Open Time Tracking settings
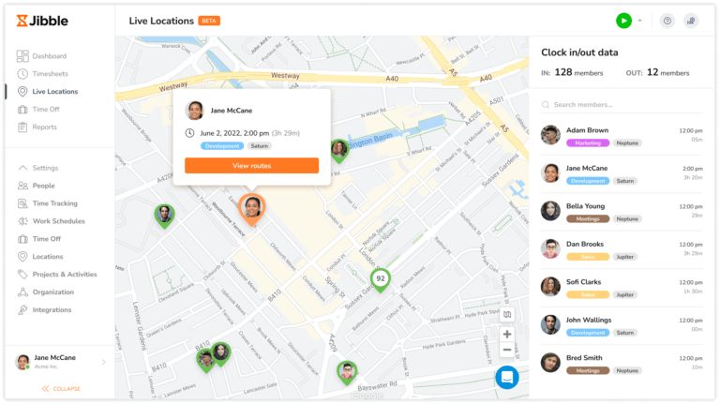This screenshot has width=720, height=404. (x=47, y=203)
